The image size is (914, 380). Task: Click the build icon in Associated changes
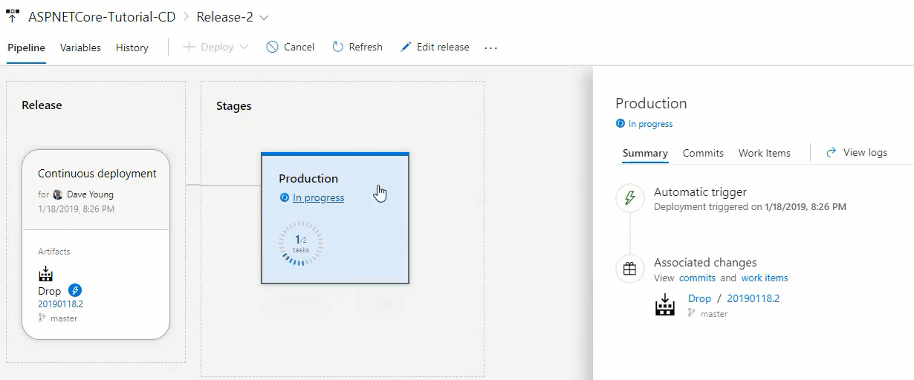[664, 305]
